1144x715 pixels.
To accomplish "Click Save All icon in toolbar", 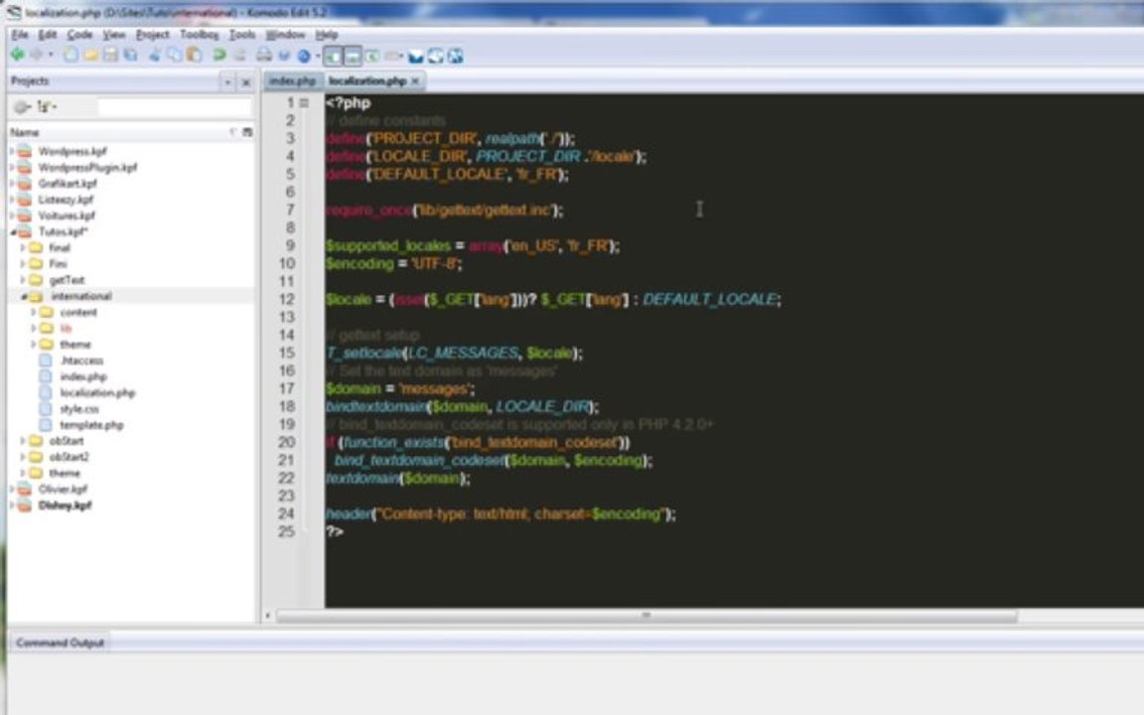I will 131,55.
